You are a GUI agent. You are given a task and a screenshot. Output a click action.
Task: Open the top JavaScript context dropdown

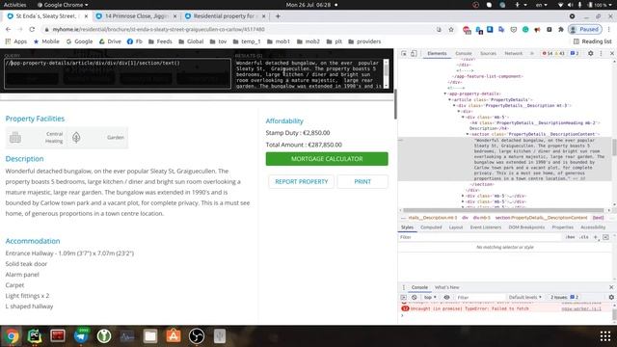coord(430,298)
